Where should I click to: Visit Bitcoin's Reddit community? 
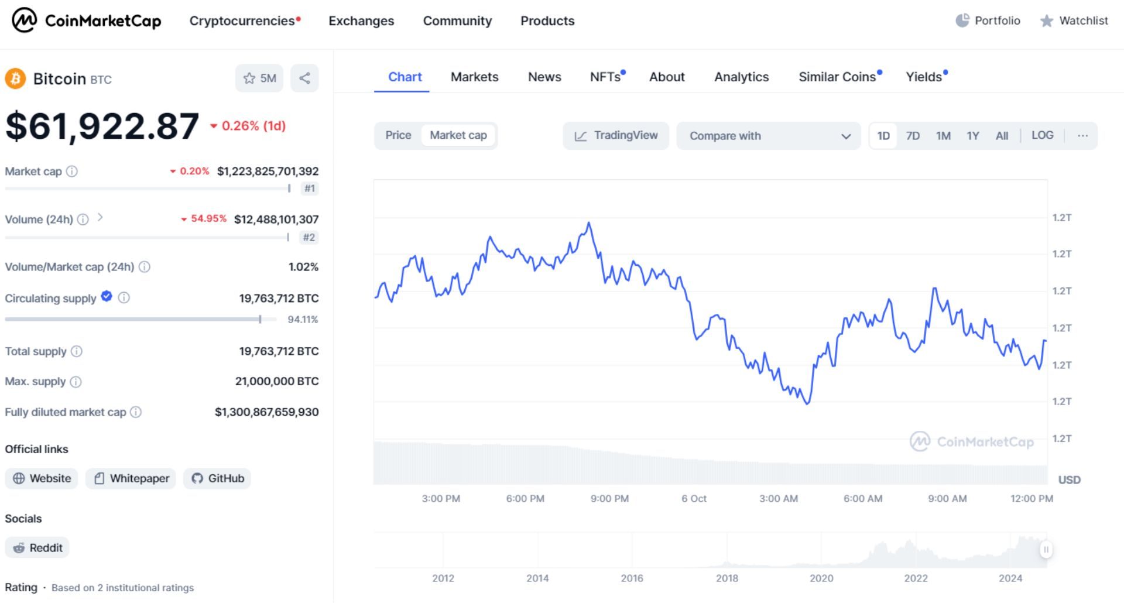37,547
